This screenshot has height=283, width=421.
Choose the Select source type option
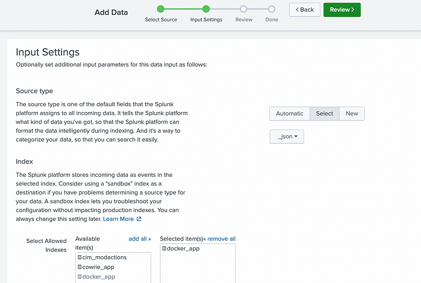coord(324,114)
